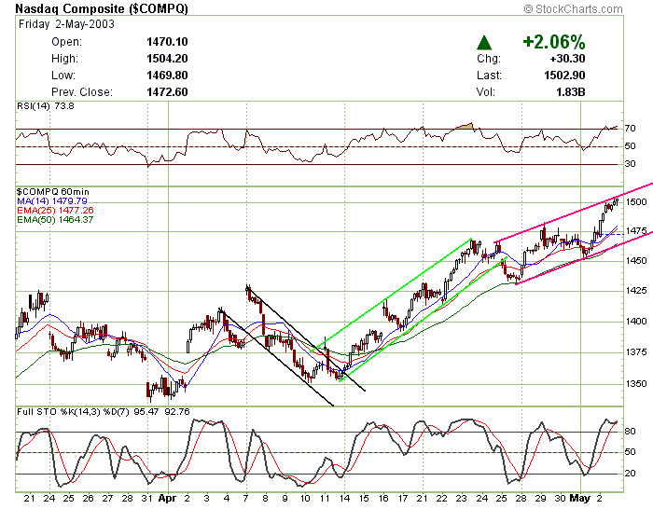The height and width of the screenshot is (509, 653).
Task: Click the stochastic 80 level label
Action: tap(630, 432)
